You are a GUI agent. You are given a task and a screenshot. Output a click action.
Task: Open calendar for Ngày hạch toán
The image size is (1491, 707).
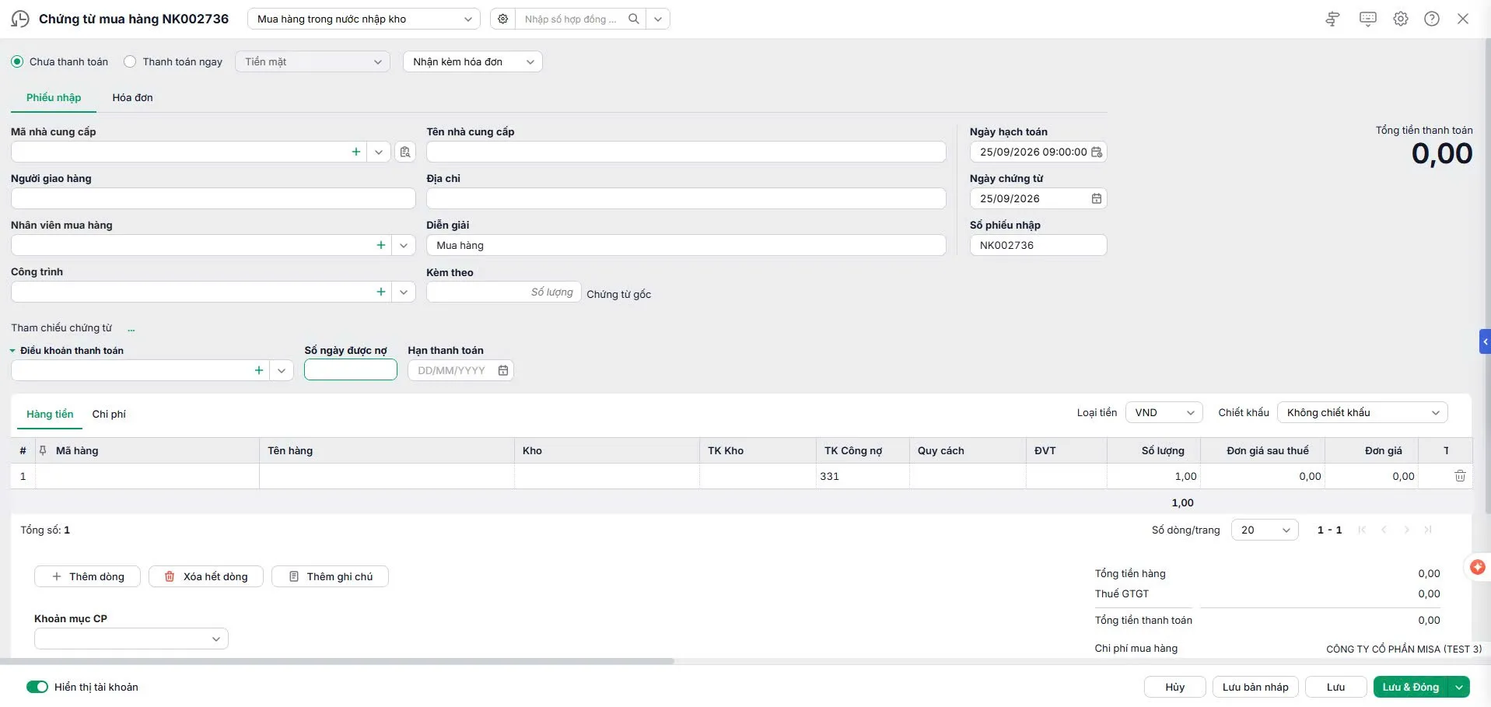[x=1097, y=152]
